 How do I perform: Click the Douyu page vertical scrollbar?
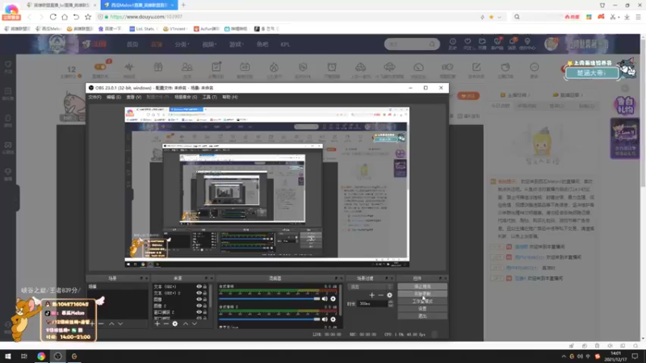pos(643,111)
